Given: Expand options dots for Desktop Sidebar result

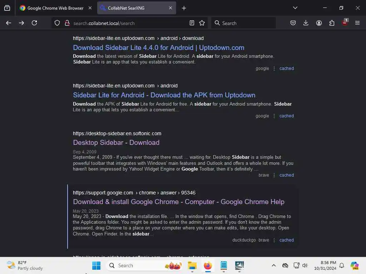Looking at the screenshot, I should 274,175.
